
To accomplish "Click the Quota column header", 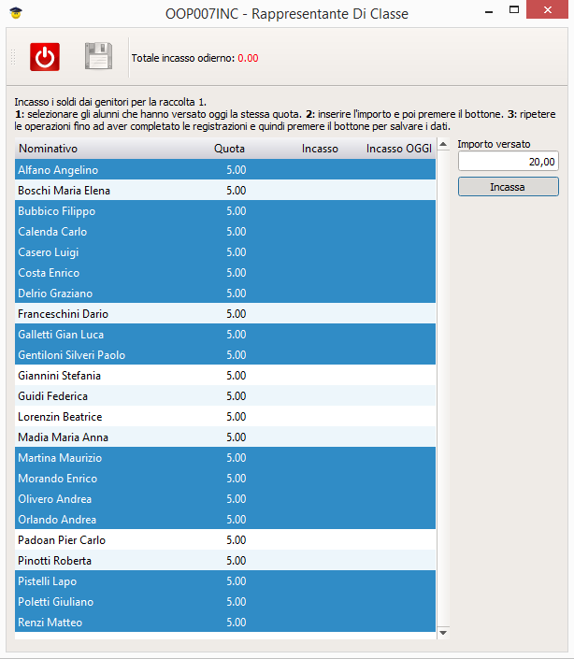I will click(x=229, y=149).
